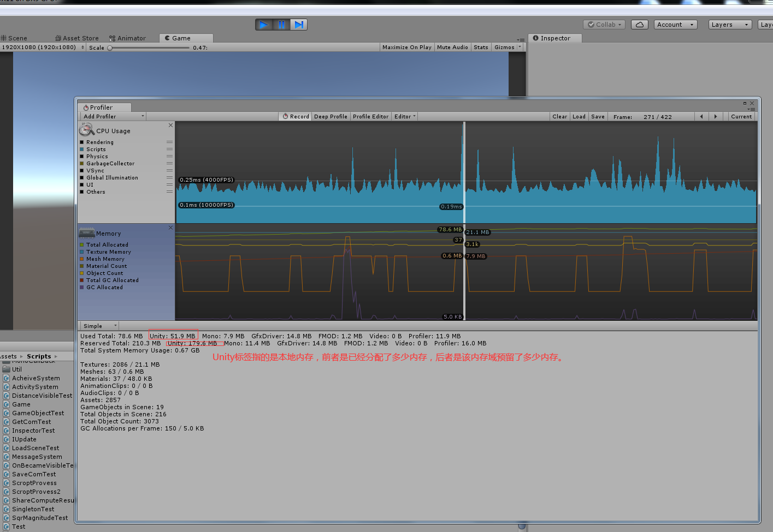773x532 pixels.
Task: Toggle Texture Memory series
Action: tap(82, 252)
